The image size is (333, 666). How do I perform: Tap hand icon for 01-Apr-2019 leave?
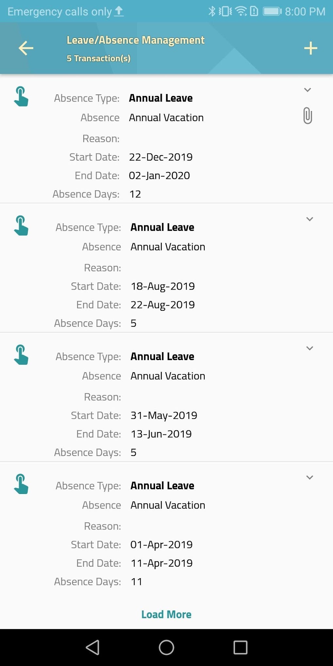[21, 484]
